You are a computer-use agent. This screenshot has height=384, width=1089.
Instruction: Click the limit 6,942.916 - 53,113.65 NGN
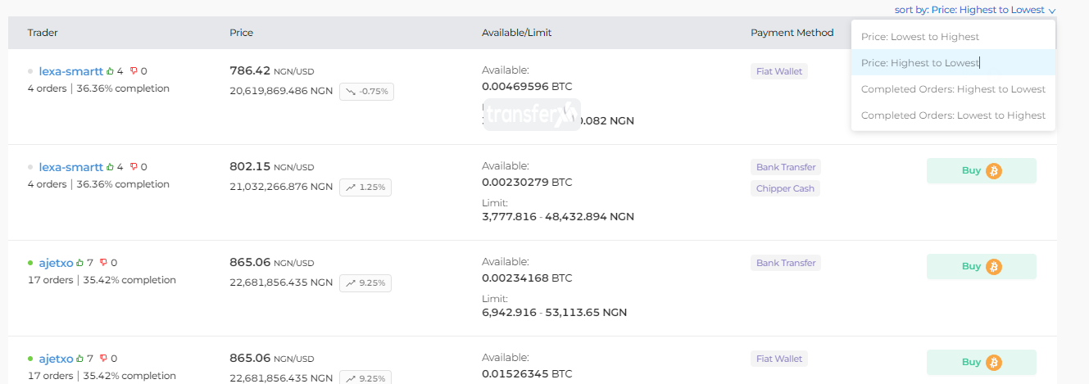(x=555, y=313)
